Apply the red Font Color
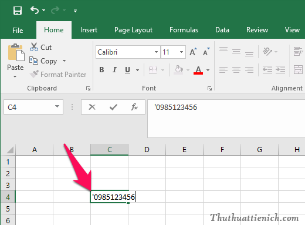305x225 pixels. pyautogui.click(x=198, y=70)
